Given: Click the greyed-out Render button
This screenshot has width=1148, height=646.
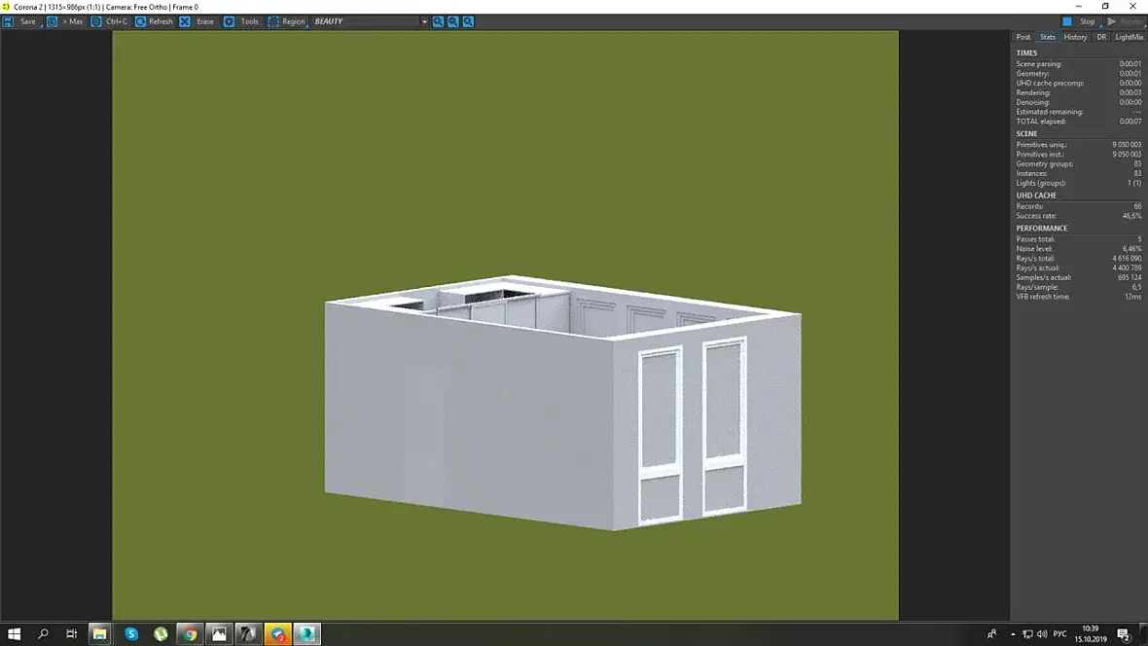Looking at the screenshot, I should pyautogui.click(x=1126, y=22).
